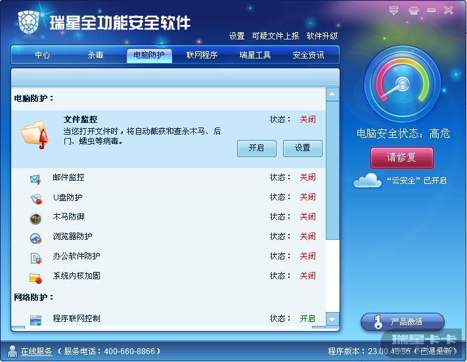The image size is (467, 362).
Task: Open 设置 link in top bar
Action: coord(236,36)
